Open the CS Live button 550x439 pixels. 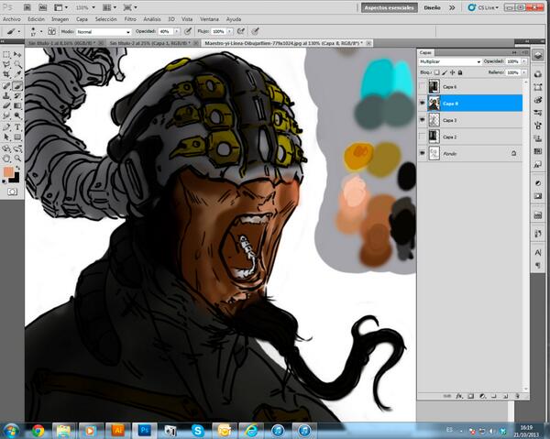click(483, 7)
